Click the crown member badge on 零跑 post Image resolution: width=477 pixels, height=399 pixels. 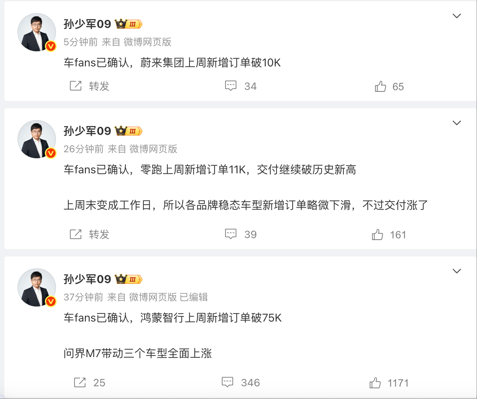[x=128, y=131]
